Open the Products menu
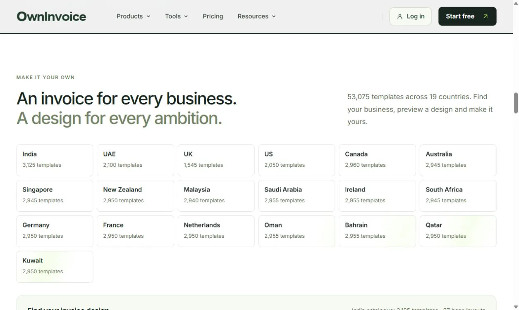 (x=133, y=17)
